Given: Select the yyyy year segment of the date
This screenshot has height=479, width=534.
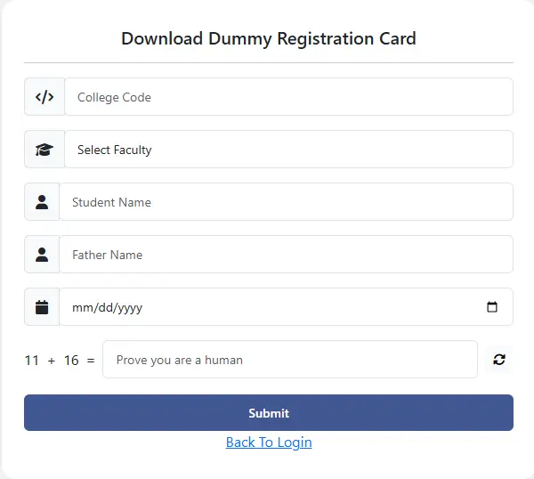Looking at the screenshot, I should (x=129, y=308).
